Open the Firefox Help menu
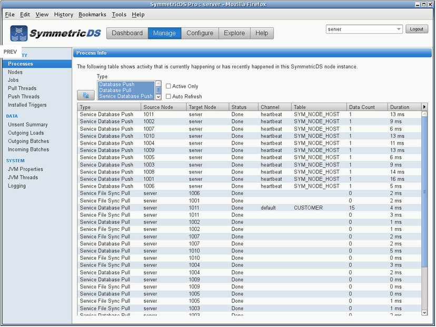This screenshot has width=436, height=327. tap(138, 14)
